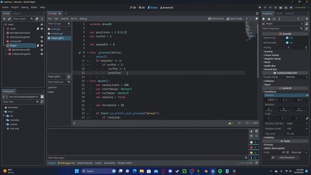Open the Debugger bottom panel tab
The image size is (311, 175).
tap(66, 163)
